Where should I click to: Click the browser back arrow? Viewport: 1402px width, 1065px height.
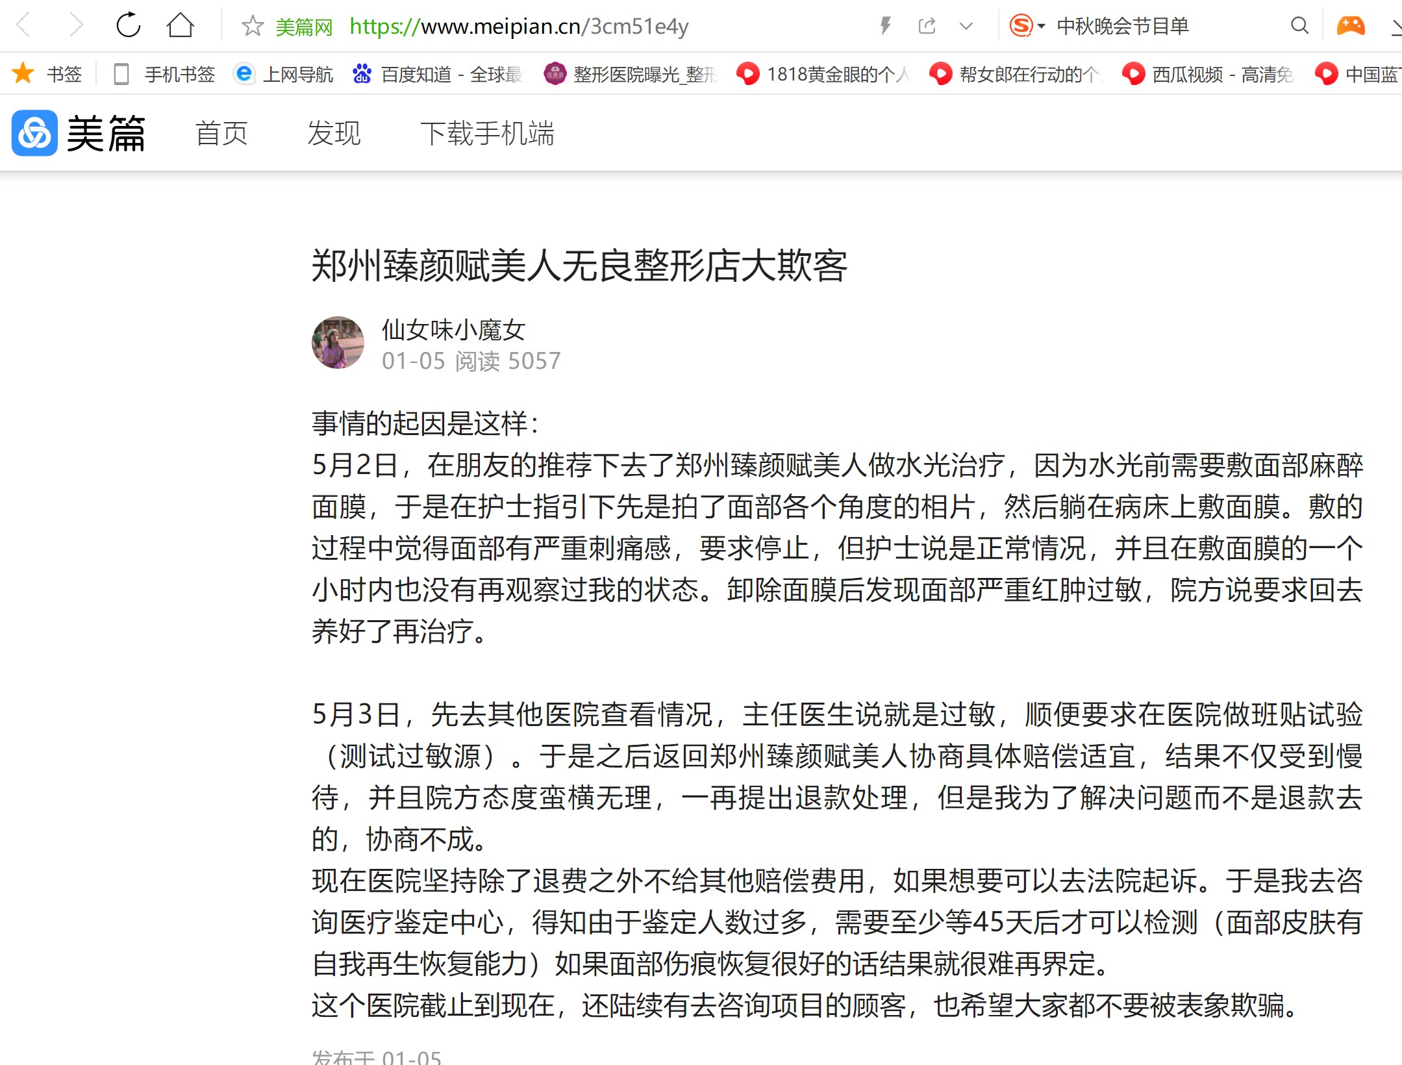click(23, 26)
